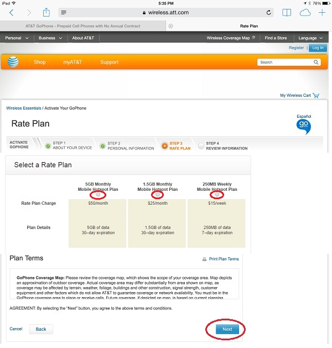Click Wireless Essentials breadcrumb link
The image size is (332, 348).
[x=24, y=108]
